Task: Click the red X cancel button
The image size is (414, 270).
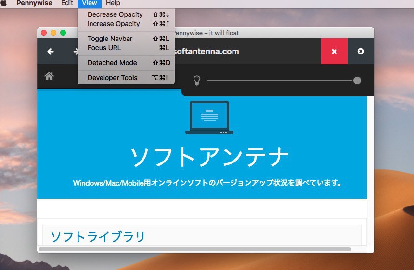Action: point(334,51)
